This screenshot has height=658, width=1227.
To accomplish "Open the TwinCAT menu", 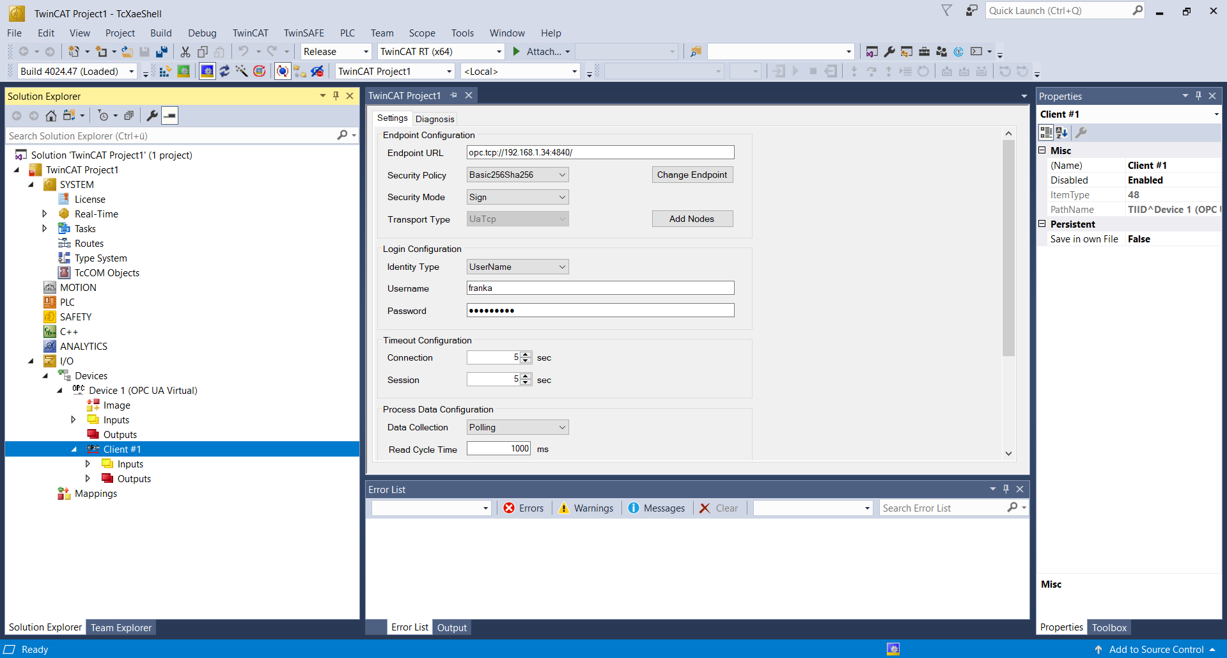I will (x=250, y=33).
